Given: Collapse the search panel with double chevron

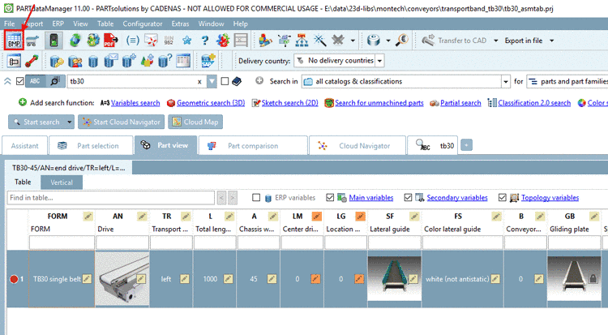Looking at the screenshot, I should pyautogui.click(x=7, y=81).
